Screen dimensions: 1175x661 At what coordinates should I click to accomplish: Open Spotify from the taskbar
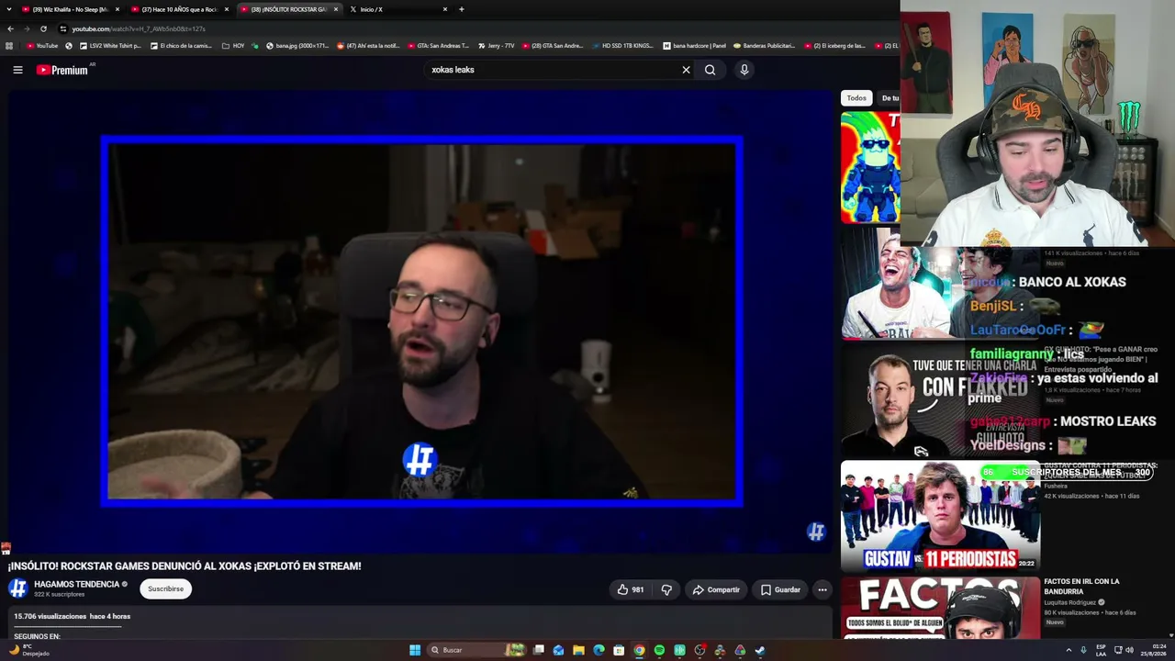coord(659,650)
